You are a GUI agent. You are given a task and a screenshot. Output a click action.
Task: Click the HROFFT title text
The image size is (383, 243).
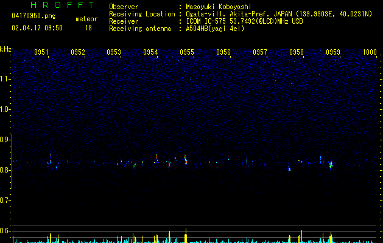tap(62, 5)
